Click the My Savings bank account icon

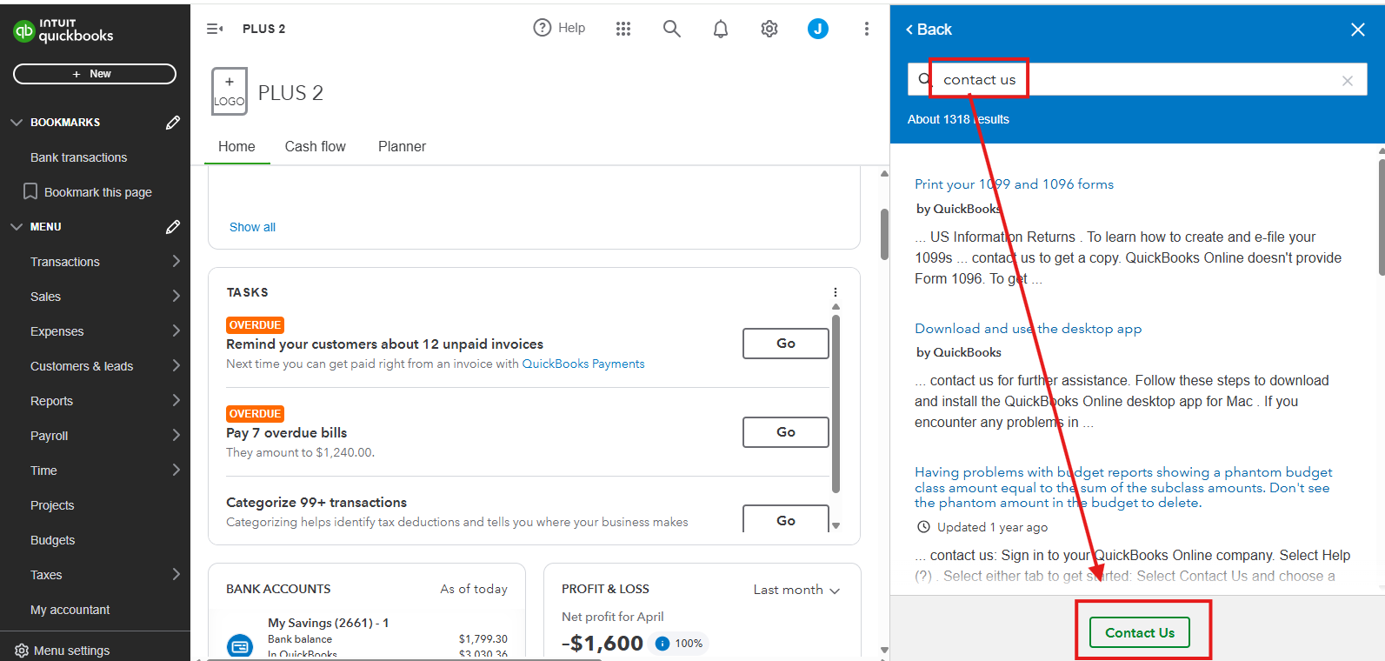tap(240, 645)
